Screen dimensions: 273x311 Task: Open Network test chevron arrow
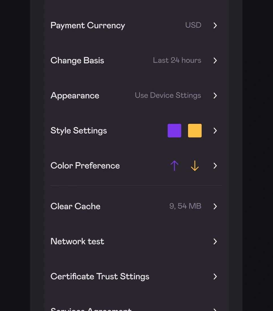point(215,241)
